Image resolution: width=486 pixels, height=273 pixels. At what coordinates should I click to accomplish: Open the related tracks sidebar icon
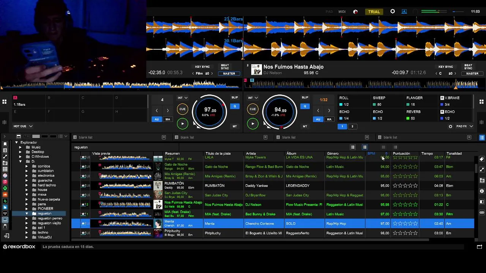[5, 157]
